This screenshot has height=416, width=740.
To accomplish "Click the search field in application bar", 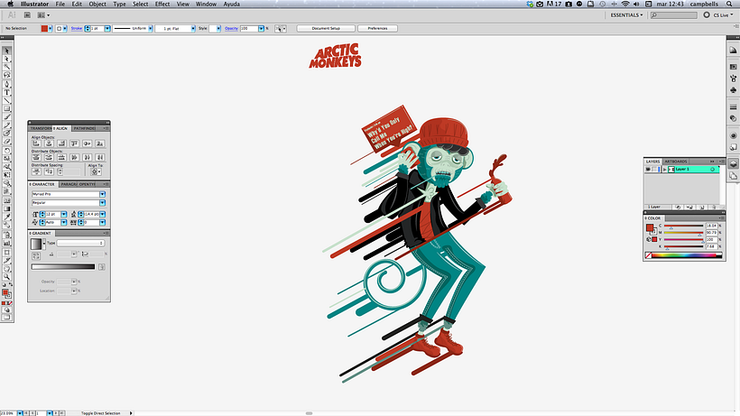I will point(673,15).
